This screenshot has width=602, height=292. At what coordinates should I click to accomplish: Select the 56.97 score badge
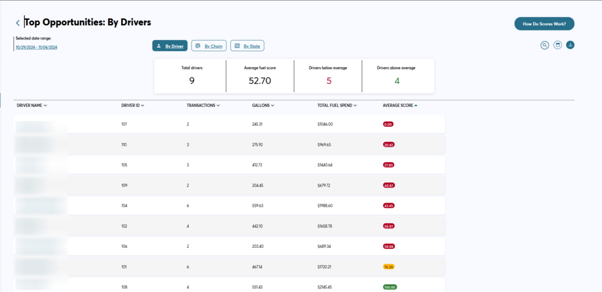(389, 226)
